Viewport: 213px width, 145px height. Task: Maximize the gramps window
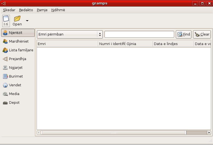pyautogui.click(x=202, y=3)
